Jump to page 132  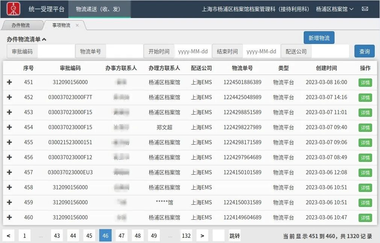pyautogui.click(x=186, y=235)
